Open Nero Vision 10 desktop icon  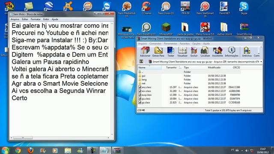click(x=166, y=8)
